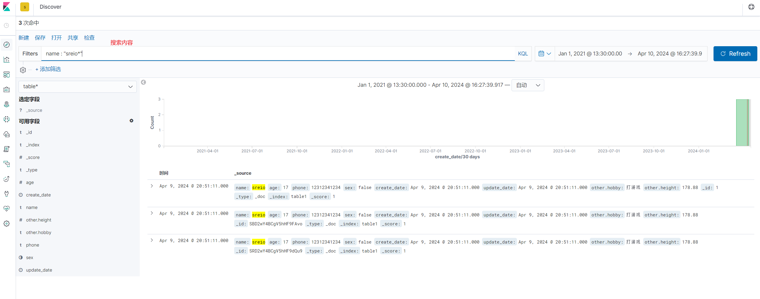Open Discover compass icon in sidebar

tap(7, 45)
